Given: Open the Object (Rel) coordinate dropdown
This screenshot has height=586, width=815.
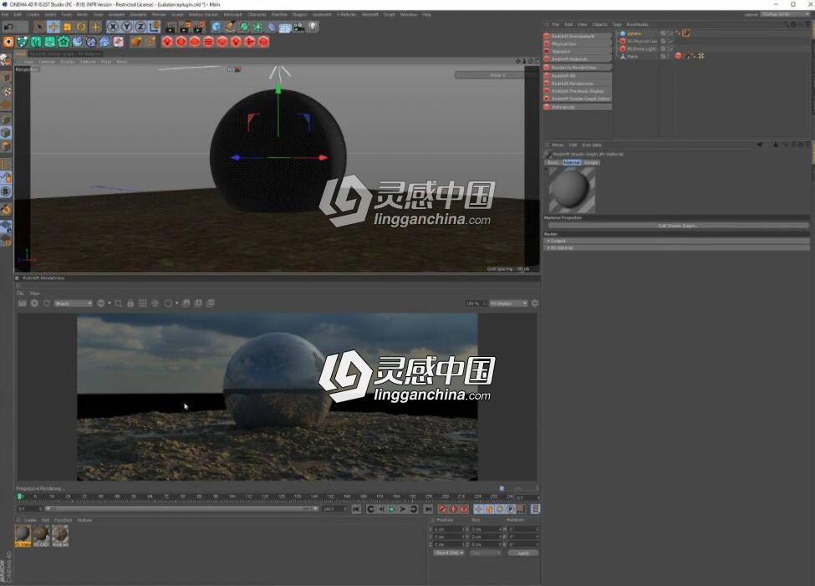Looking at the screenshot, I should [448, 553].
